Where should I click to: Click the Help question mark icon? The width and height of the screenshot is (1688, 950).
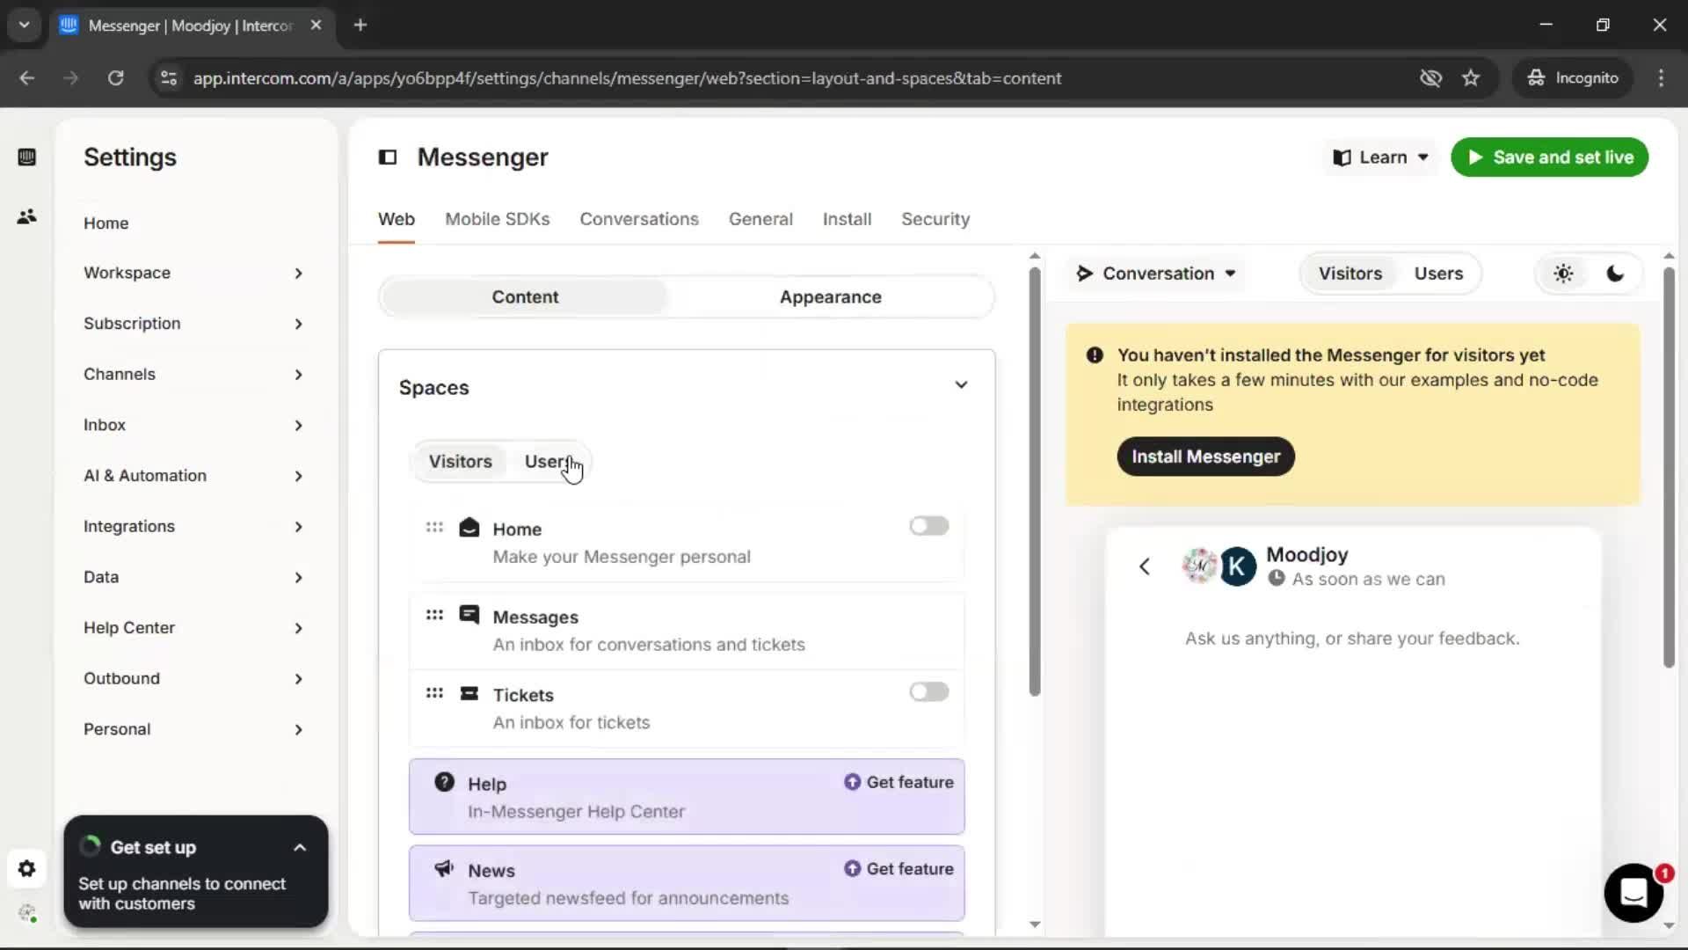(x=445, y=782)
